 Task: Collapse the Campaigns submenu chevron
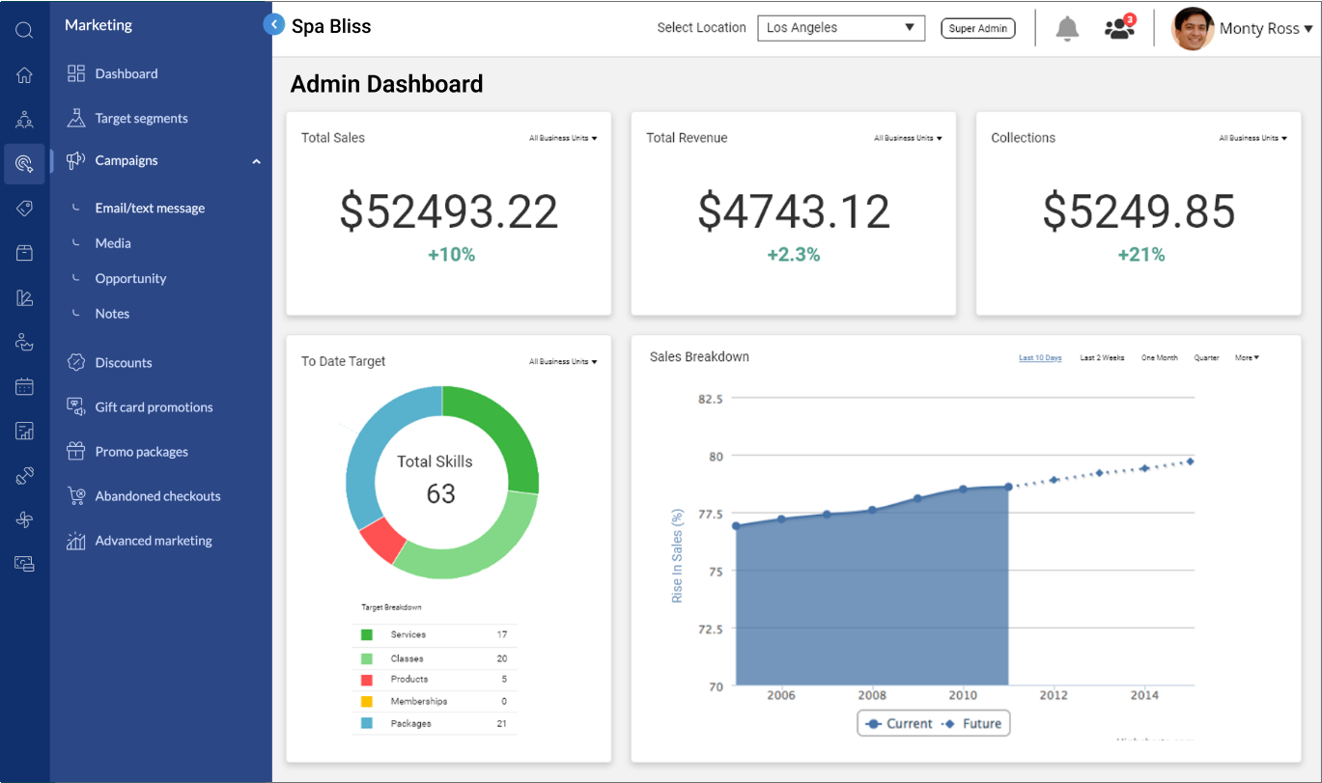tap(256, 161)
